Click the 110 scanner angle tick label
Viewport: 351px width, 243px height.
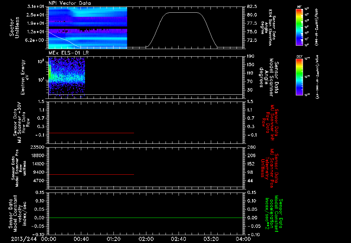[x=251, y=73]
